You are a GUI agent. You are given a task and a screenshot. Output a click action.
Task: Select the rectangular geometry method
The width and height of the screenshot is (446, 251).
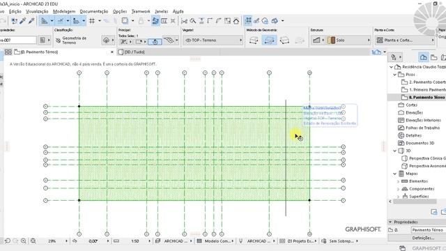pos(269,40)
